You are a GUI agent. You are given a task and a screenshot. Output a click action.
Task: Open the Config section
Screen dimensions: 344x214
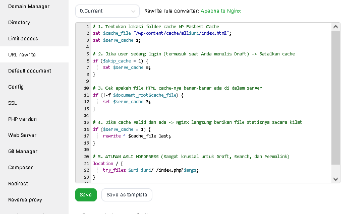coord(16,87)
